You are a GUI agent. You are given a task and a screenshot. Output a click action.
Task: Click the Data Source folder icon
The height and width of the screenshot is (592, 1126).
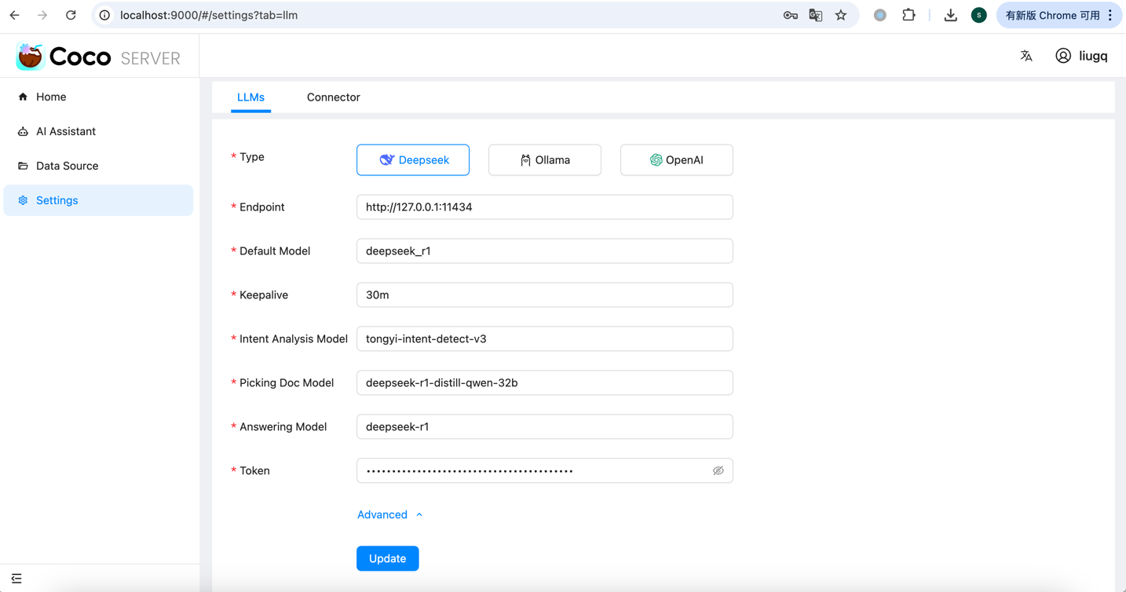pyautogui.click(x=23, y=166)
